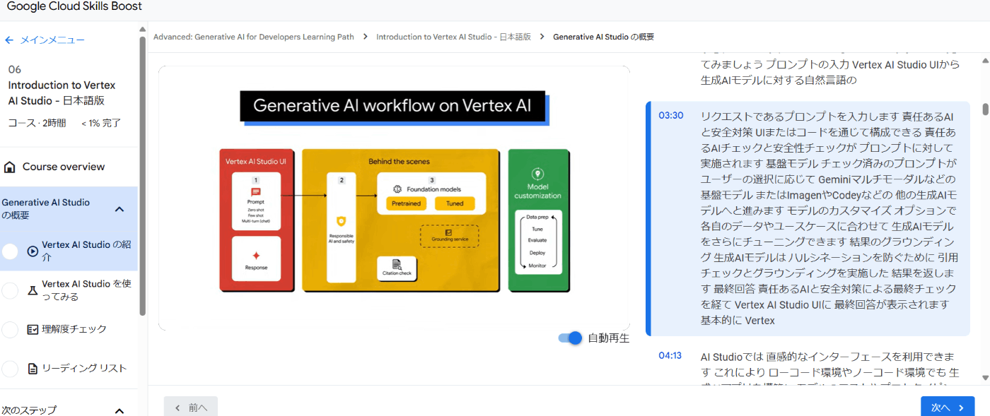Click the chevron icon on the 次へ button
The image size is (990, 416).
[961, 408]
